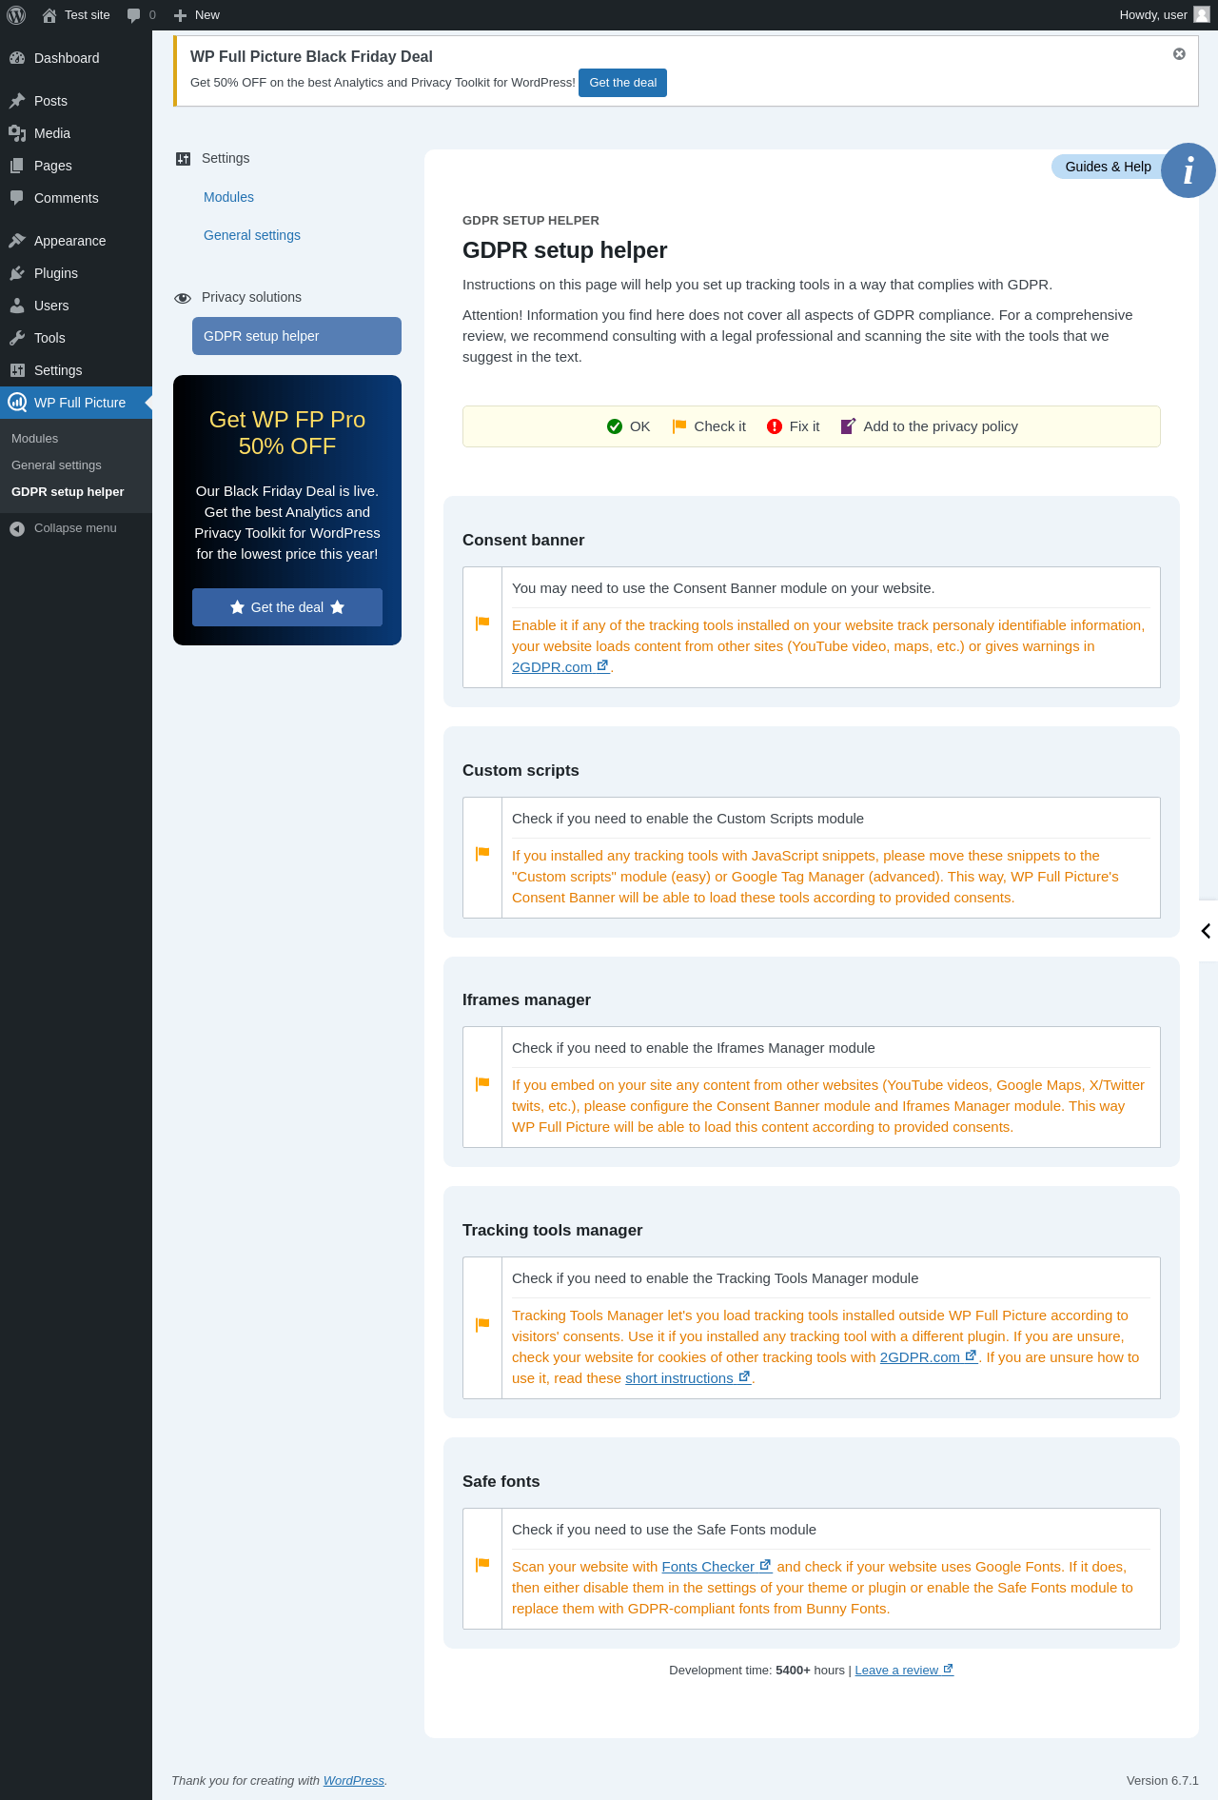This screenshot has height=1800, width=1218.
Task: Click flag icon in Iframes manager row
Action: 482,1083
